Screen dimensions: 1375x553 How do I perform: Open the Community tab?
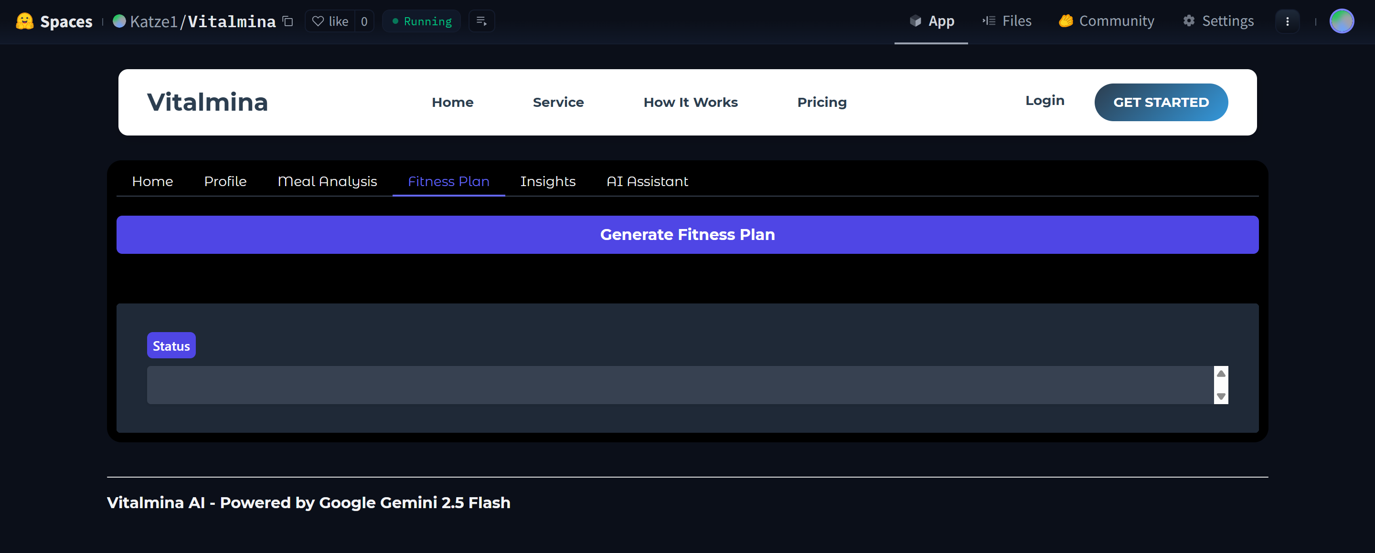click(x=1106, y=21)
